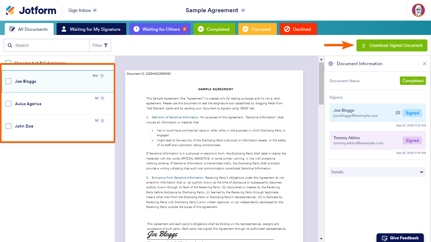The height and width of the screenshot is (242, 431).
Task: Click the Jotform logo
Action: coord(31,10)
